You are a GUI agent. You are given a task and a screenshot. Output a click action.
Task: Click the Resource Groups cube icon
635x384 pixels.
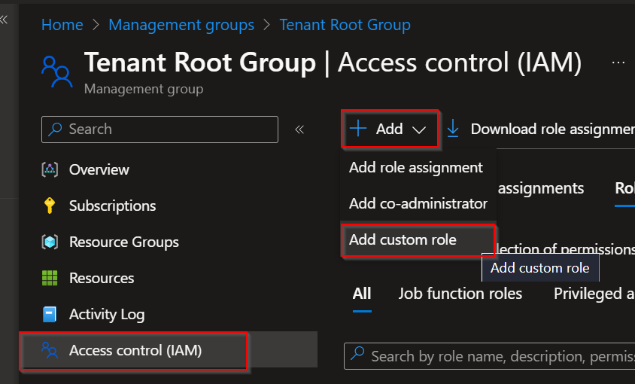coord(50,242)
